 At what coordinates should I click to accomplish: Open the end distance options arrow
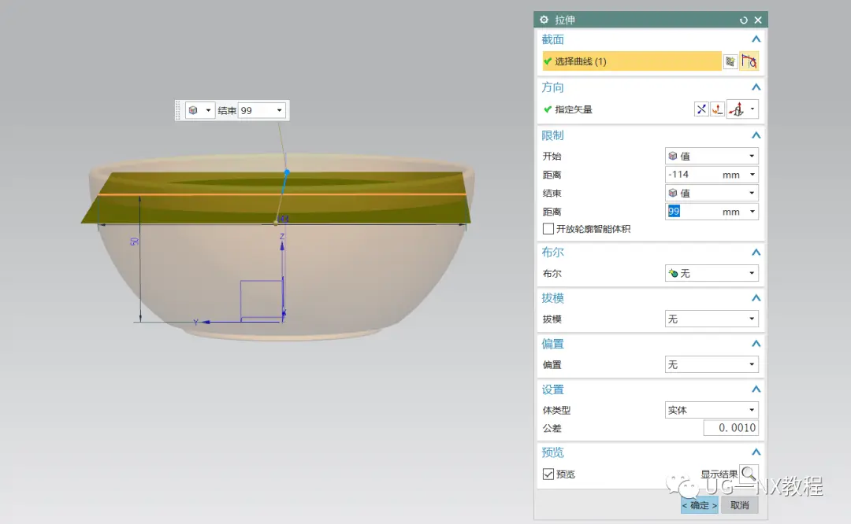pos(753,212)
